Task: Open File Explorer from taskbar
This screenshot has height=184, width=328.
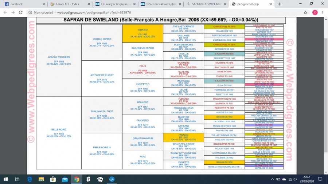Action: click(x=41, y=179)
